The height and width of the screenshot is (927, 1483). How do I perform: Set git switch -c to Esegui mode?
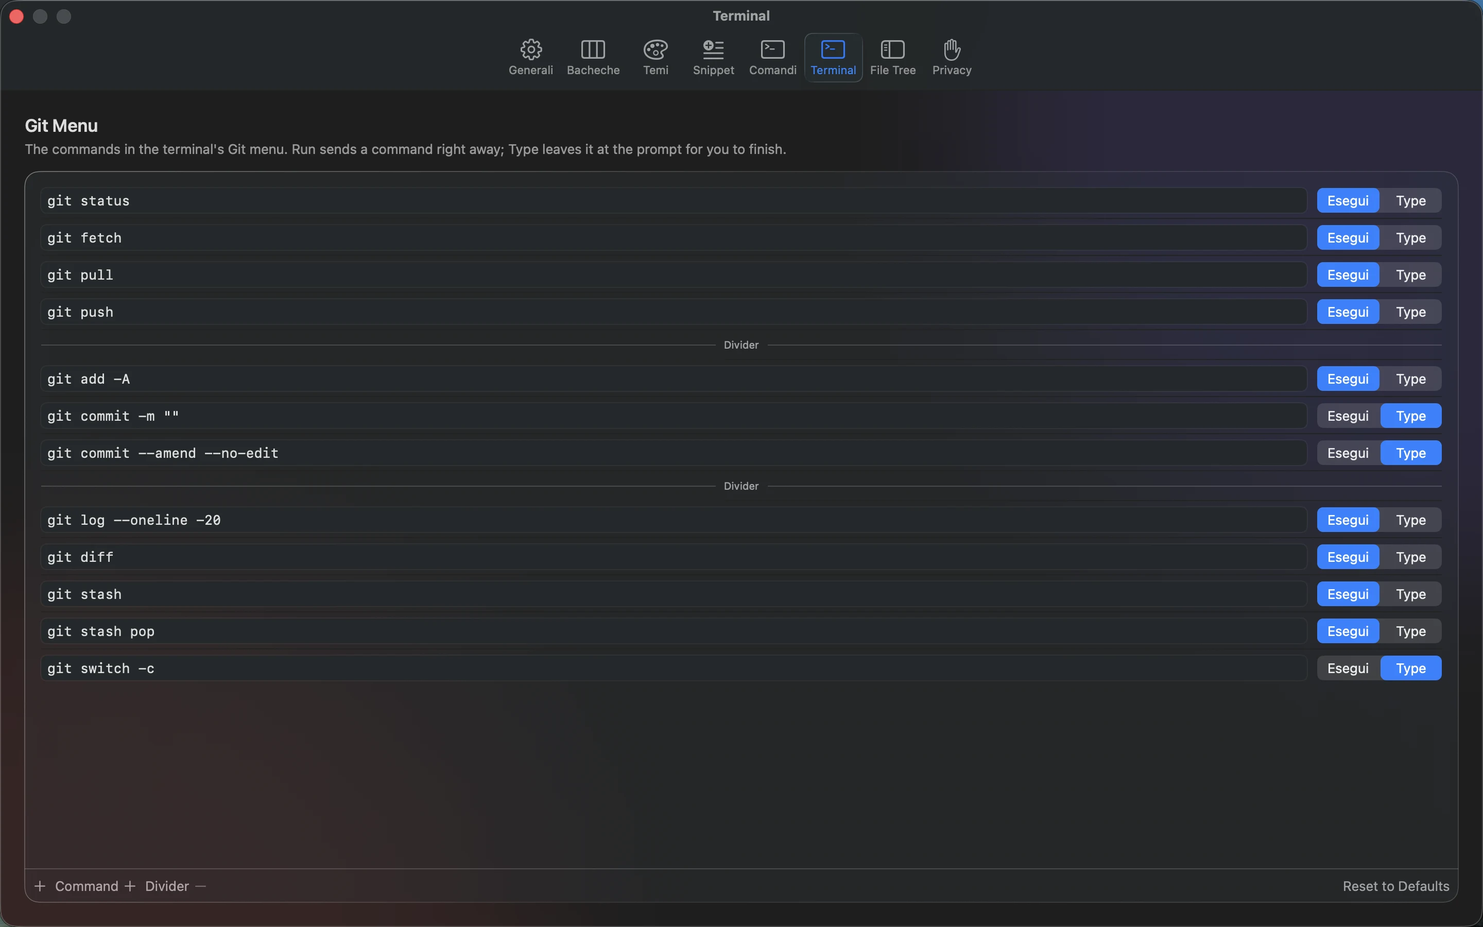point(1348,668)
